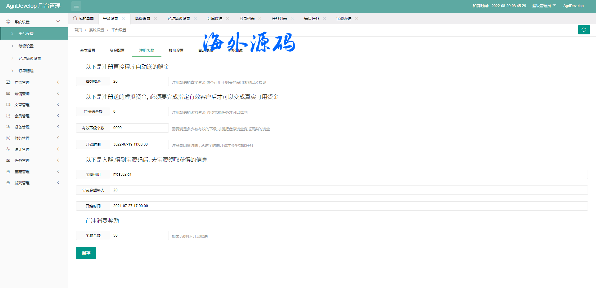The image size is (596, 288).
Task: Collapse the 系统设置 sidebar section
Action: 58,21
